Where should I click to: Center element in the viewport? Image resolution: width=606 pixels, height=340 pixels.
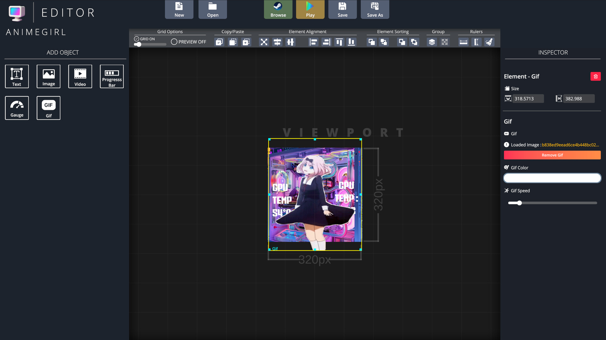[x=264, y=42]
